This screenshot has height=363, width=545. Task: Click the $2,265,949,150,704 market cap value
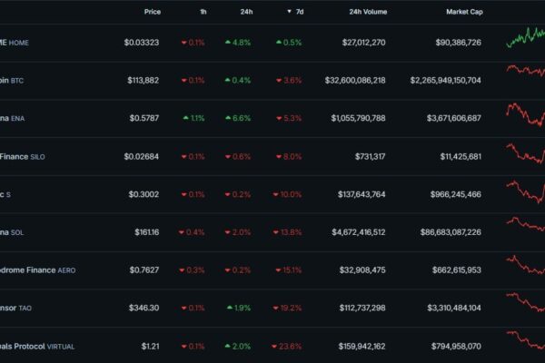[446, 80]
